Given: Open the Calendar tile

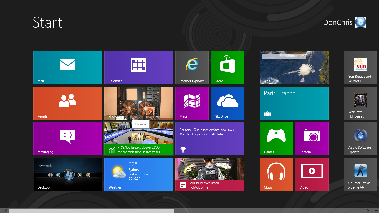Looking at the screenshot, I should click(139, 68).
